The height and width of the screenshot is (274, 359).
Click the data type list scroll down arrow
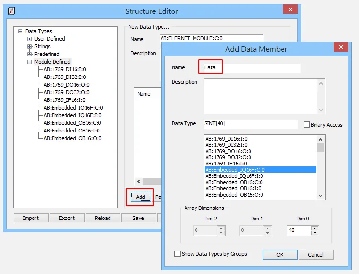[321, 196]
